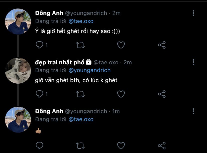
Task: Open more options on thumbs-up tweet
Action: (193, 111)
